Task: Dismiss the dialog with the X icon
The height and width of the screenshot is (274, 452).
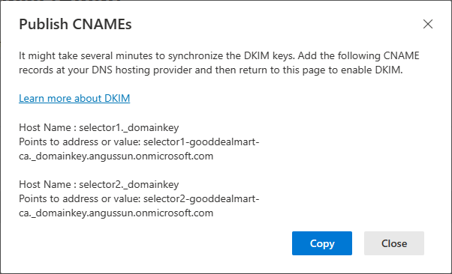Action: (x=428, y=24)
